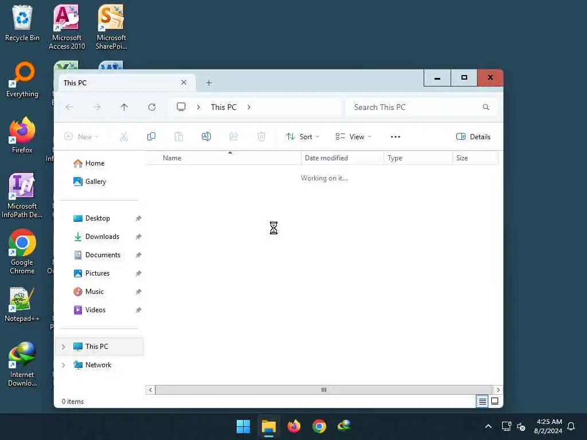Viewport: 587px width, 440px height.
Task: Sort by Date modified column header
Action: coord(342,158)
